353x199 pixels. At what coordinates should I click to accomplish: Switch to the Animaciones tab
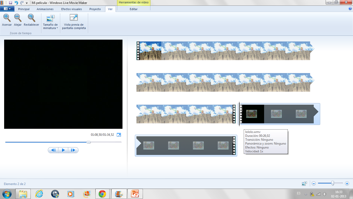tap(45, 9)
